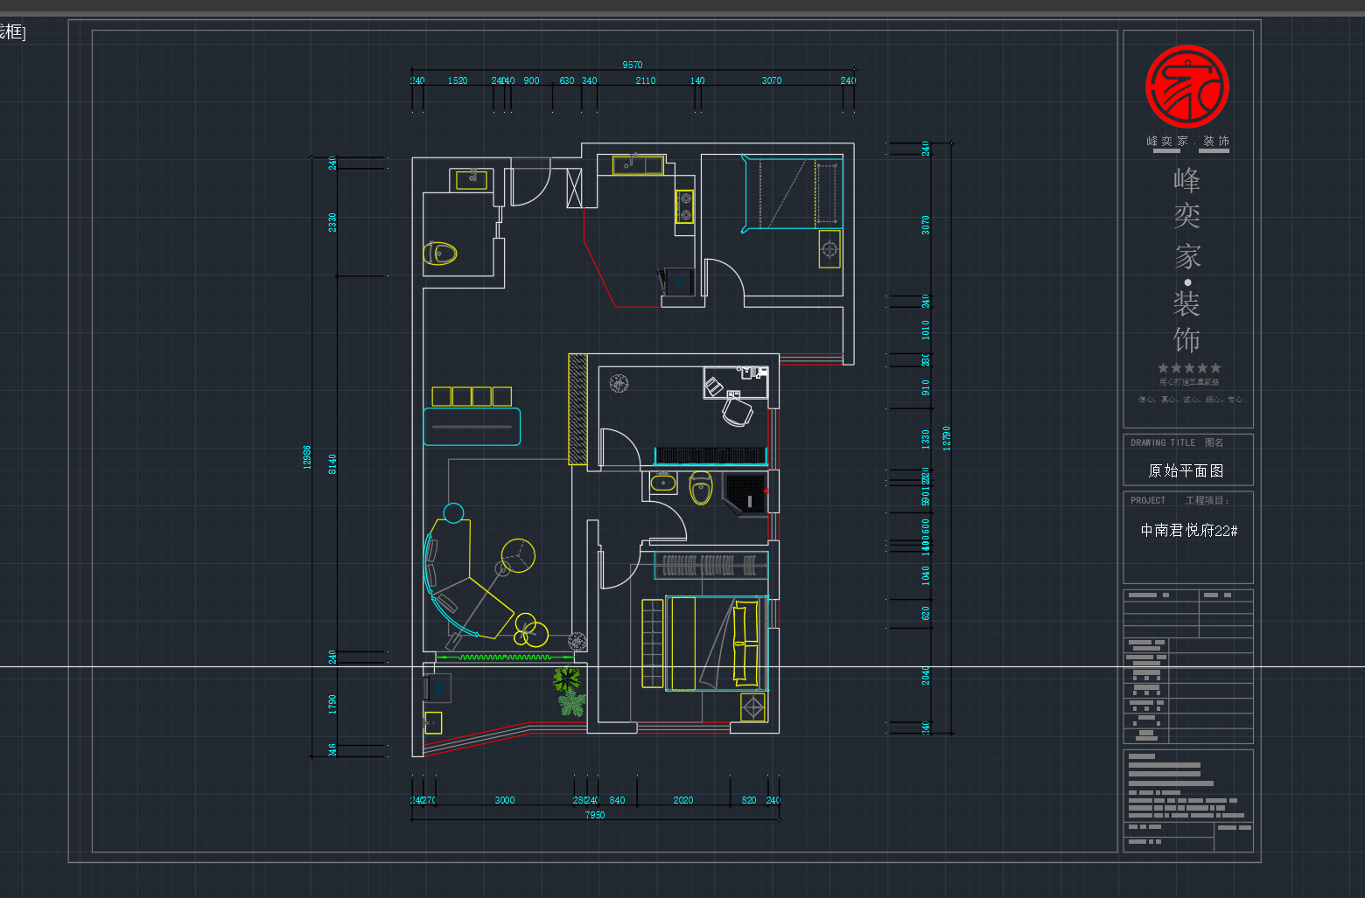This screenshot has height=898, width=1365.
Task: Select the yellow hatched cabinet beside the study
Action: [577, 408]
